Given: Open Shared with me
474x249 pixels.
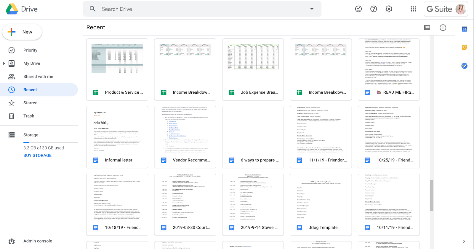Looking at the screenshot, I should point(38,77).
